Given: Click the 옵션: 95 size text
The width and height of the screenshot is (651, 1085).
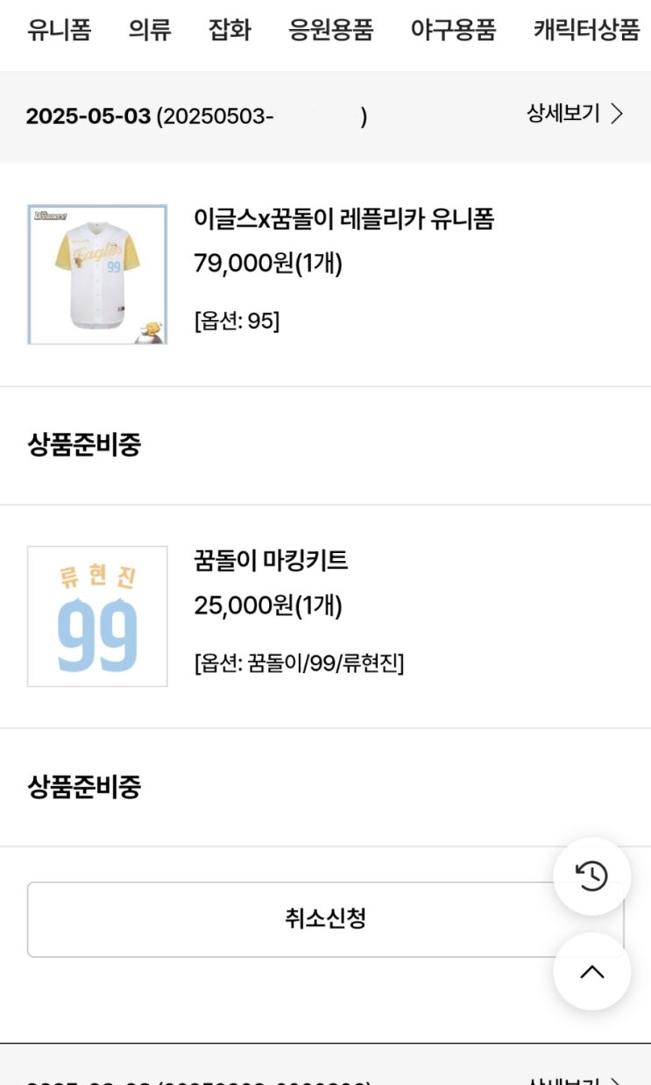Looking at the screenshot, I should coord(237,321).
